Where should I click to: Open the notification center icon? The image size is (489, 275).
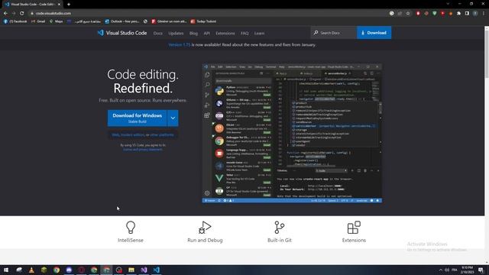(481, 270)
